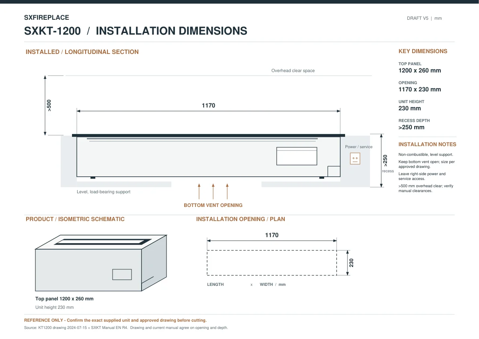This screenshot has width=479, height=339.
Task: Click the 230 width dimension in plan
Action: coord(352,263)
